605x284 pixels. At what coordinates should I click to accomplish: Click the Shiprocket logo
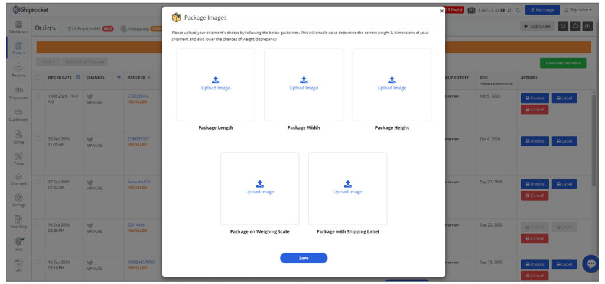point(31,9)
